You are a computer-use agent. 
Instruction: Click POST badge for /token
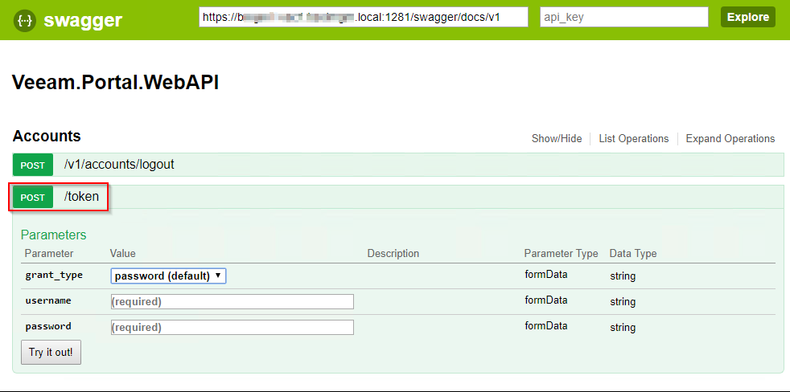33,198
